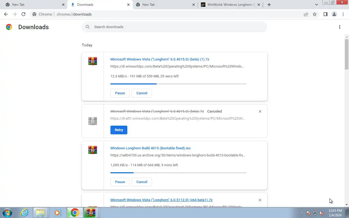Switch to the third tab labeled New Tab
The image size is (349, 218).
[x=165, y=5]
